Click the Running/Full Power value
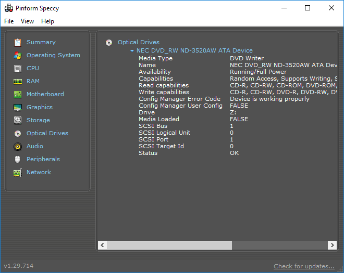 [258, 72]
